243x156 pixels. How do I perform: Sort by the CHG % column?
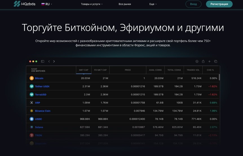(210, 70)
